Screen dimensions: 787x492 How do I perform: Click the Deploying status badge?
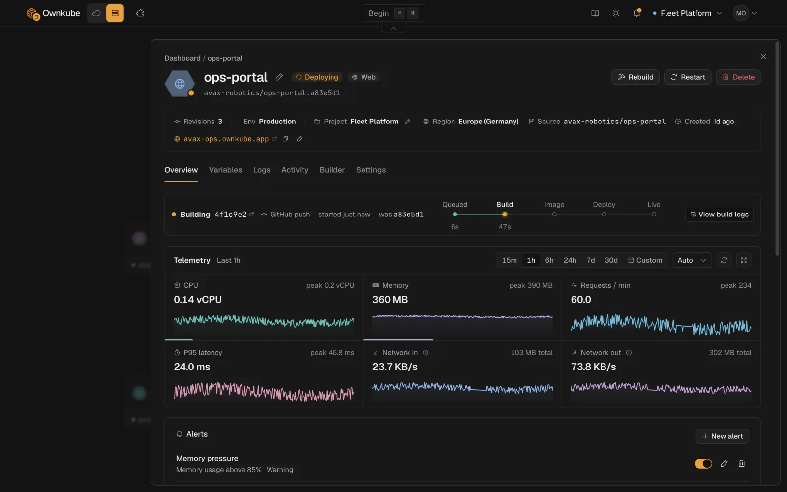(x=317, y=77)
